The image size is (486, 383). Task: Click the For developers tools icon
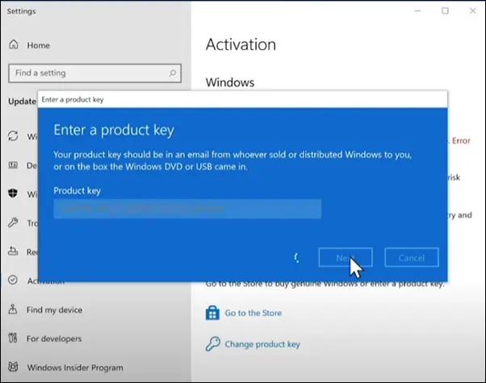pos(13,338)
